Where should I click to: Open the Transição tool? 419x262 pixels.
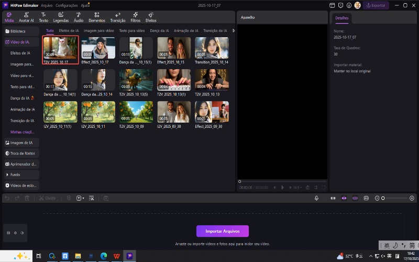117,17
